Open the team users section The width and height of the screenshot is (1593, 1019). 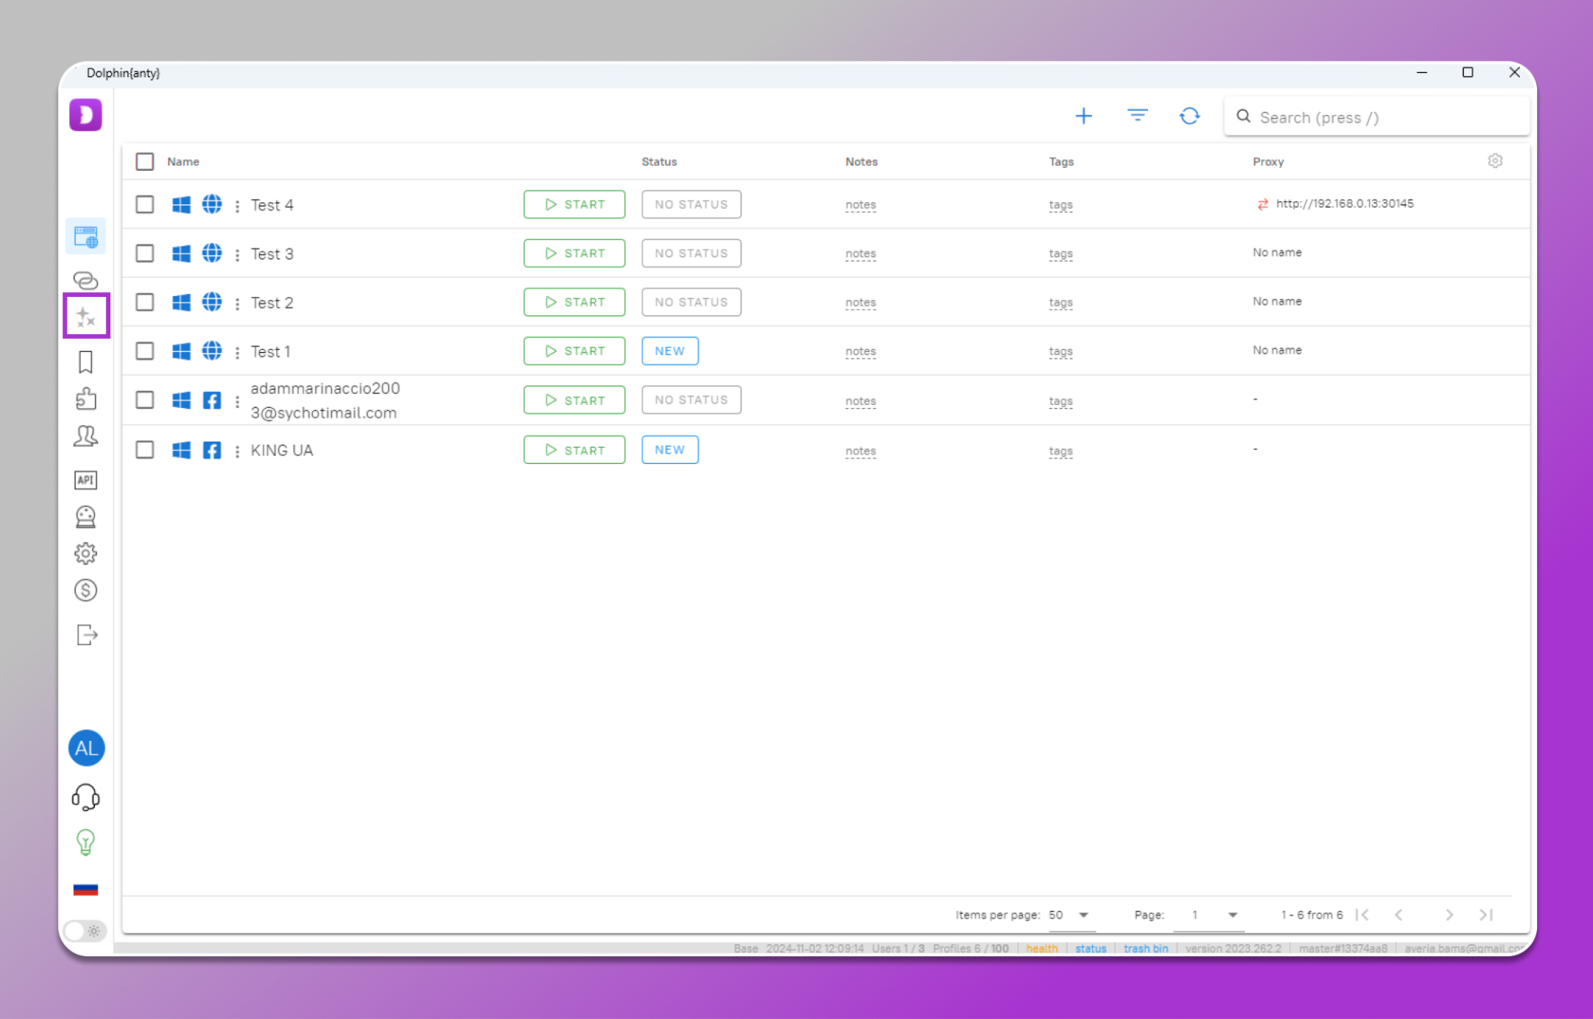coord(86,436)
